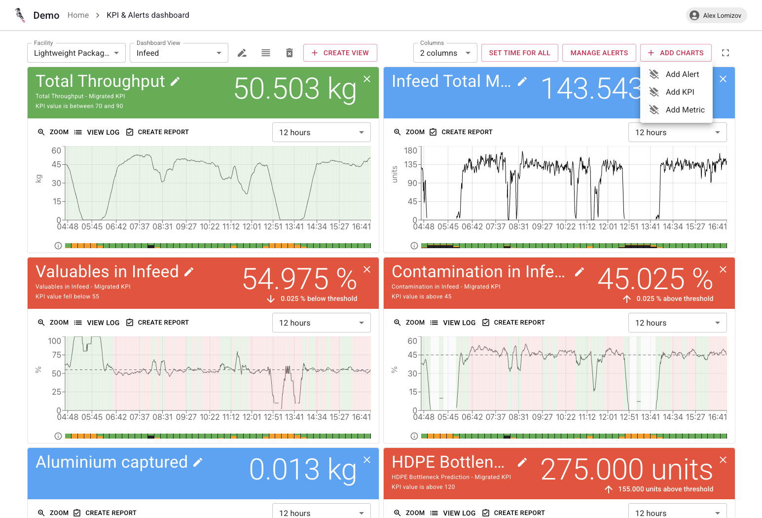Click the delete view trash icon
Viewport: 762px width, 518px height.
click(x=290, y=52)
